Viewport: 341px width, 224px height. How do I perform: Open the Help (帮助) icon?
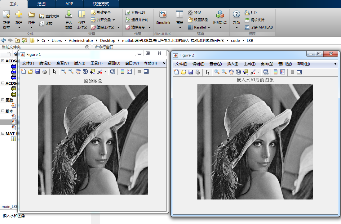tap(237, 14)
